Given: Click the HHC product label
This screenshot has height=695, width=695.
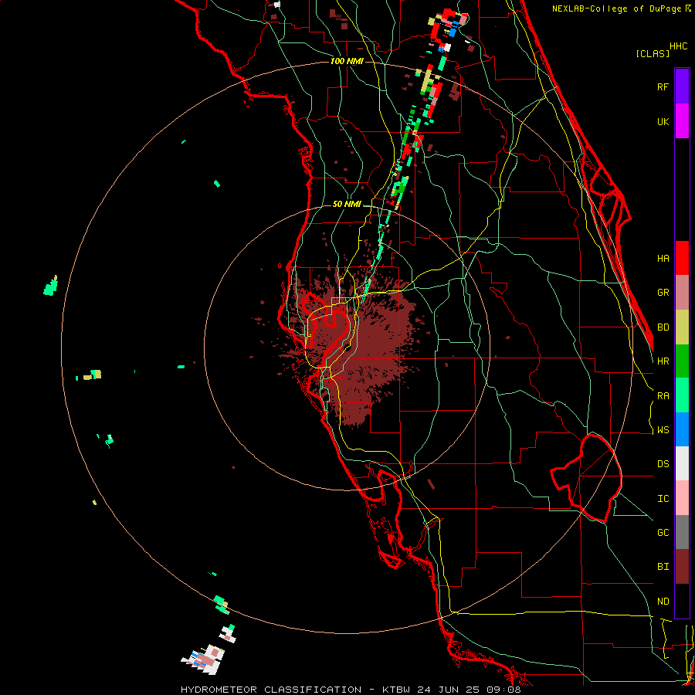Looking at the screenshot, I should [678, 46].
